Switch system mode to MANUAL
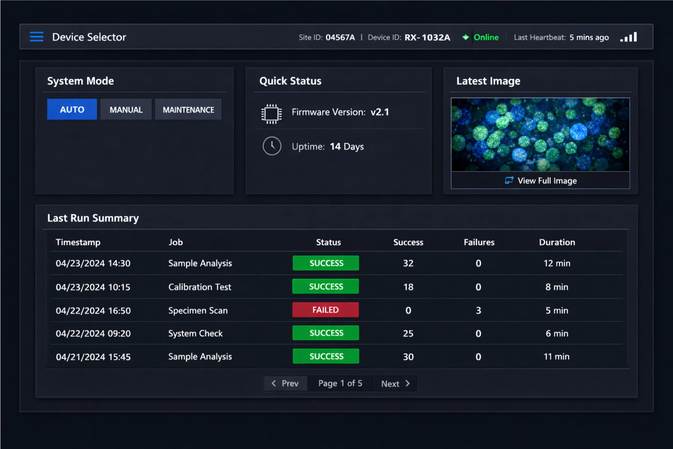The width and height of the screenshot is (673, 449). pyautogui.click(x=126, y=110)
